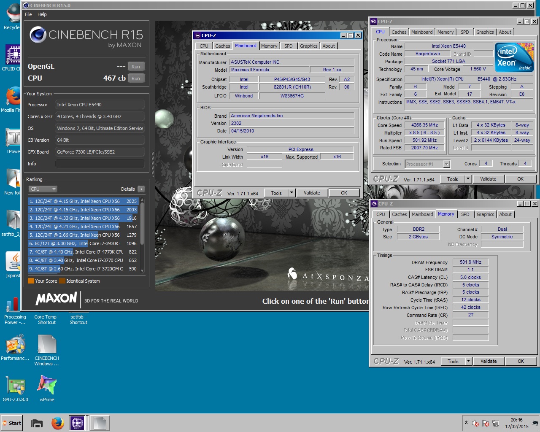The image size is (540, 432).
Task: Open About tab in Mainboard window
Action: [329, 46]
